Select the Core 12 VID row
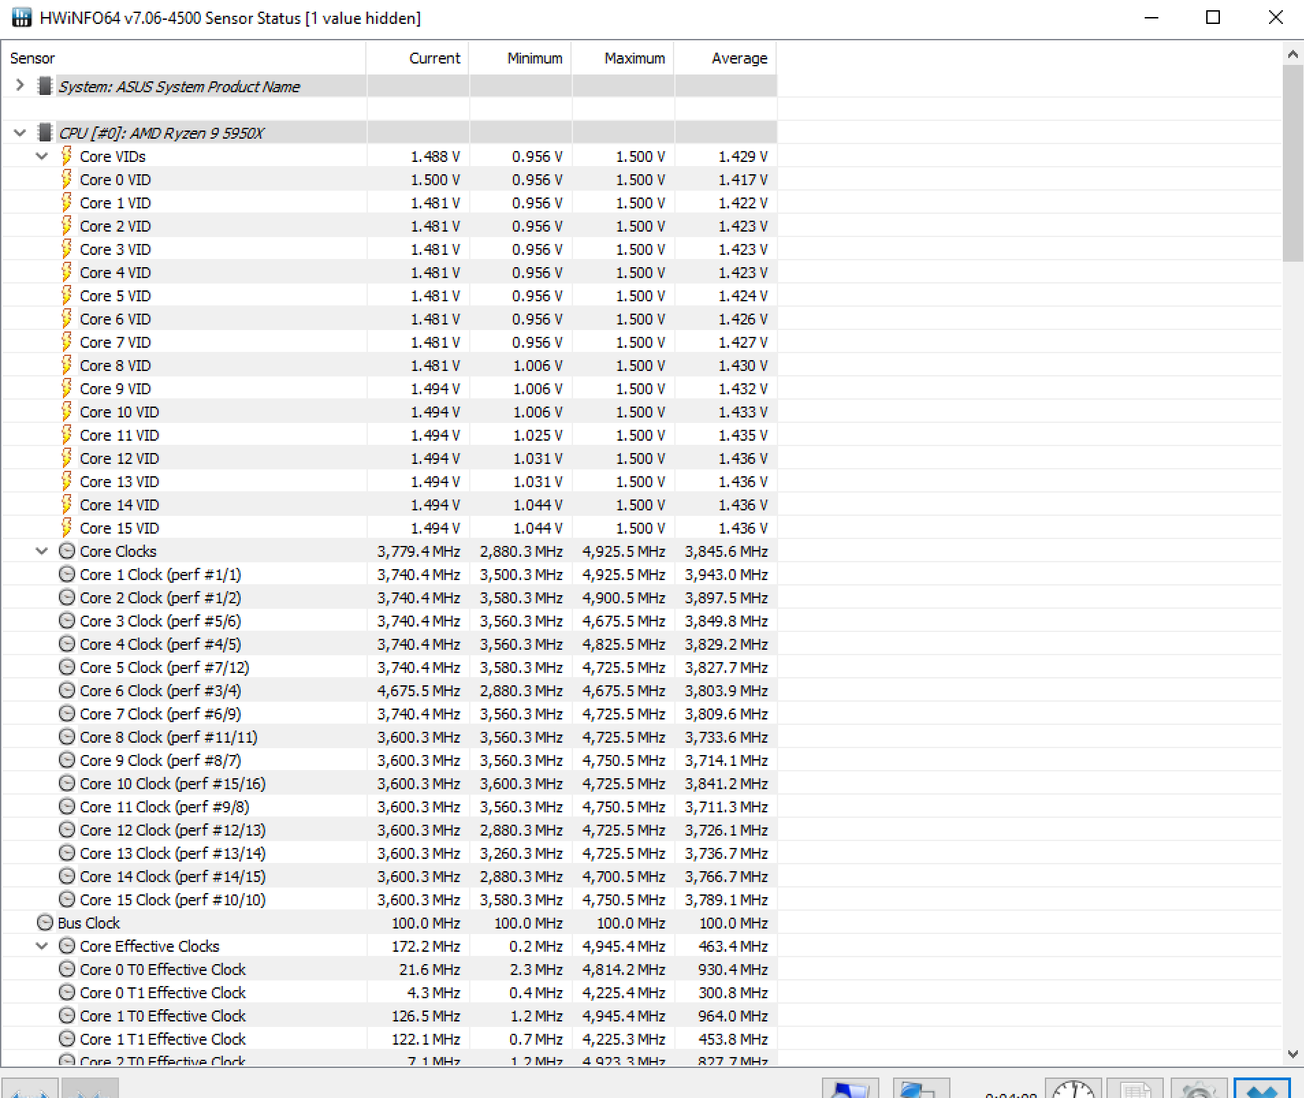The width and height of the screenshot is (1304, 1098). click(x=388, y=458)
